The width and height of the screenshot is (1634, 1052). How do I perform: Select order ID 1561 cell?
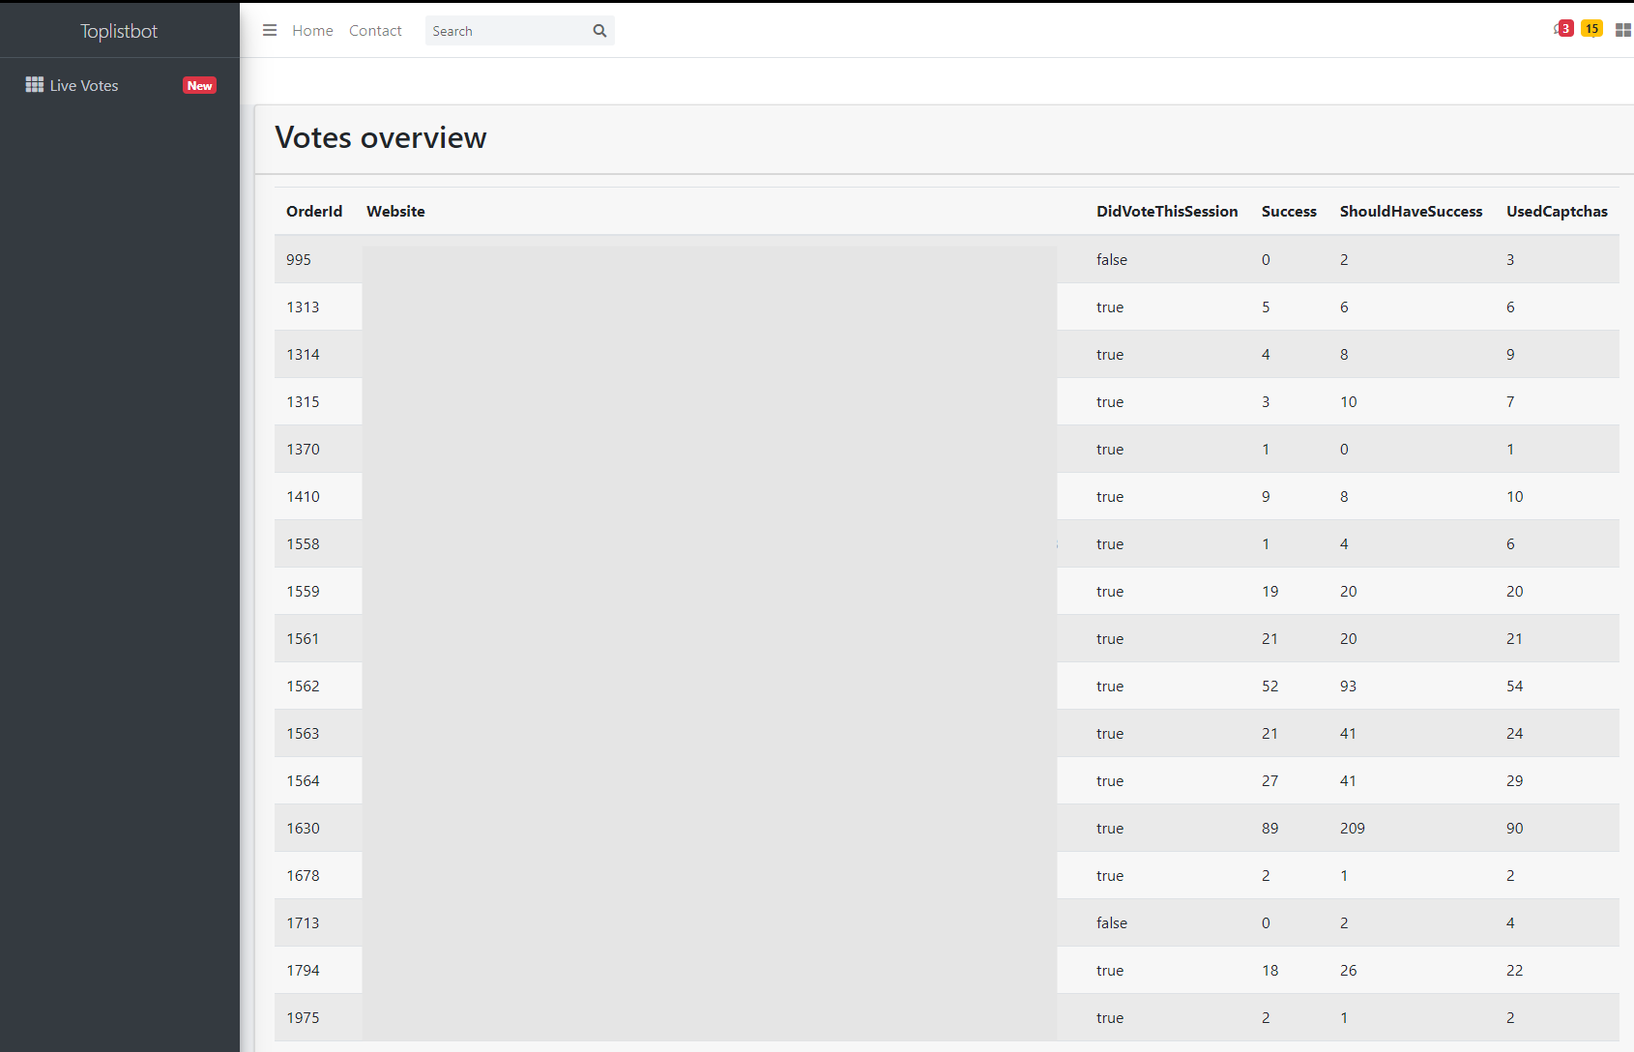303,639
